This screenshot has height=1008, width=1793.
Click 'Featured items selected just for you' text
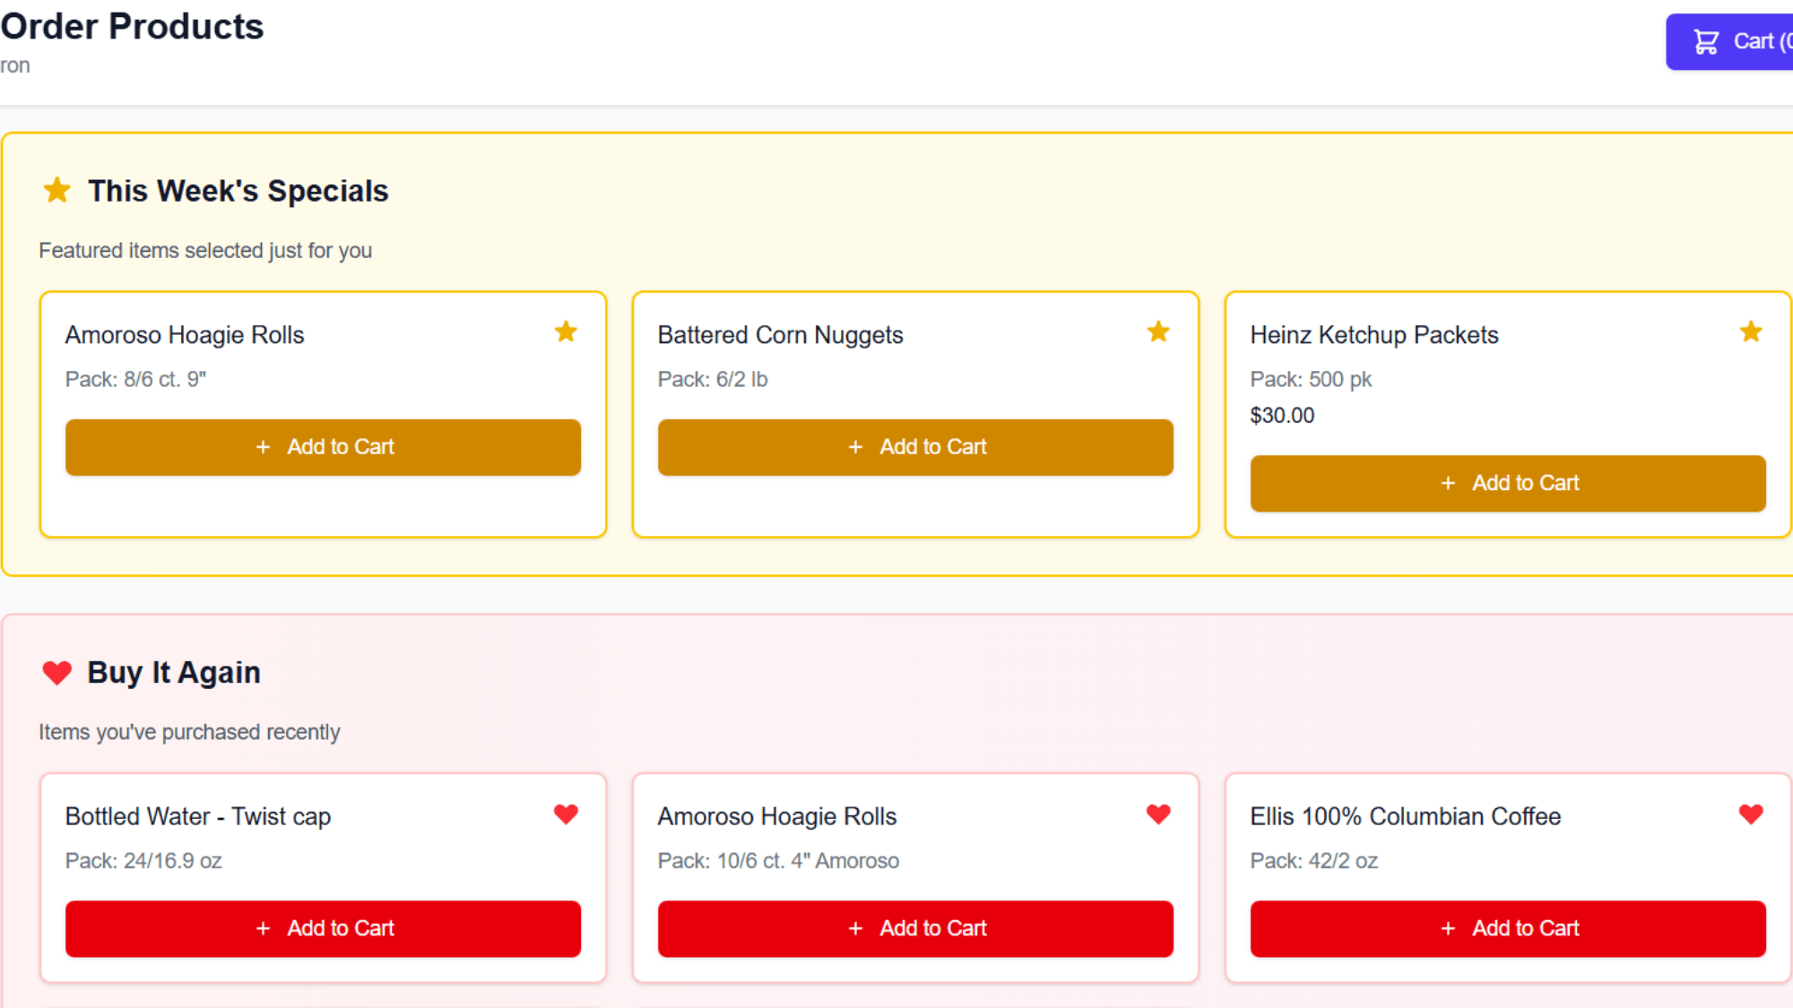[205, 251]
